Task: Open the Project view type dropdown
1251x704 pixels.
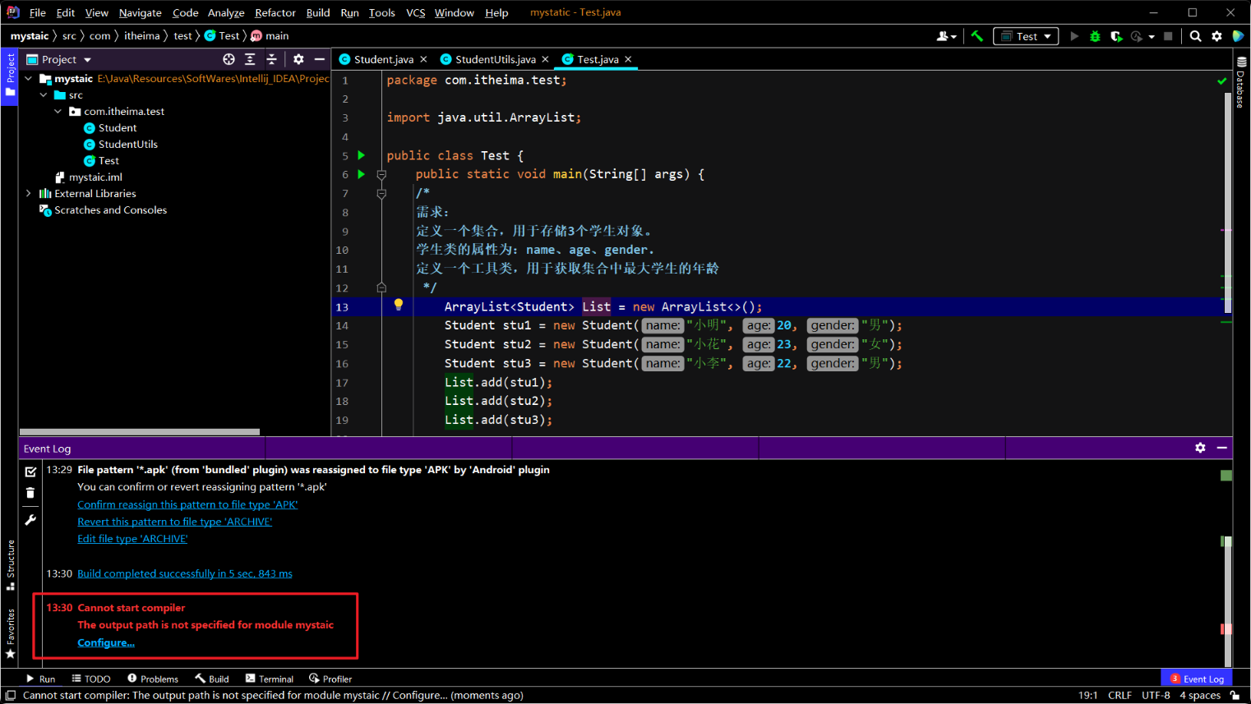Action: pyautogui.click(x=58, y=59)
